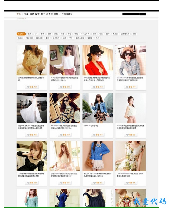Open the flower crown pink dress photo

tap(65, 156)
